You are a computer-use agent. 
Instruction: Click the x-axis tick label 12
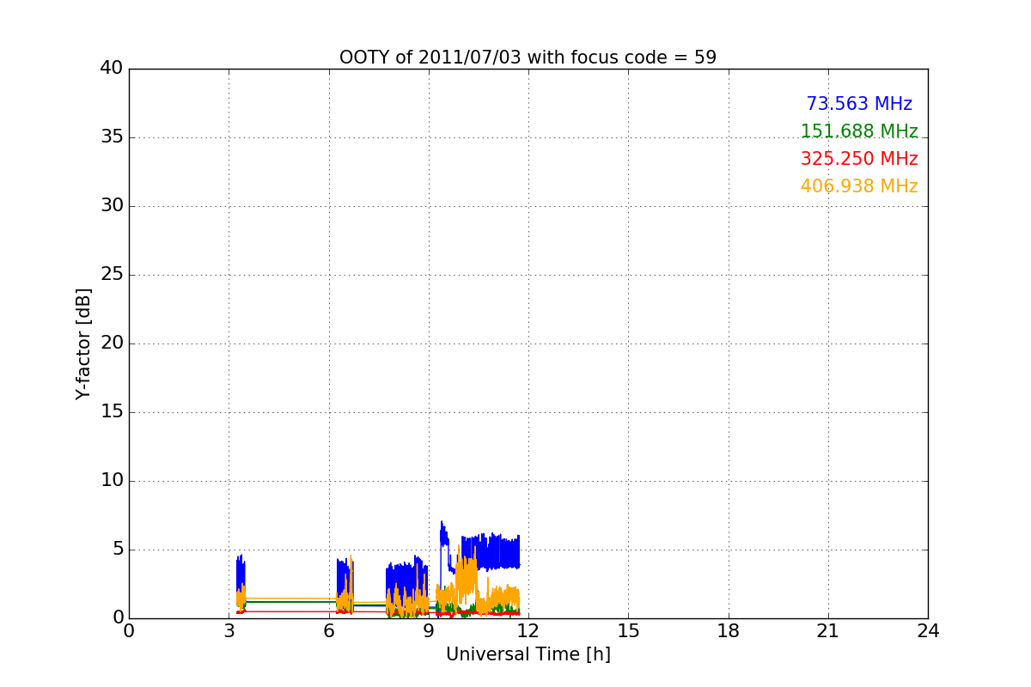528,630
